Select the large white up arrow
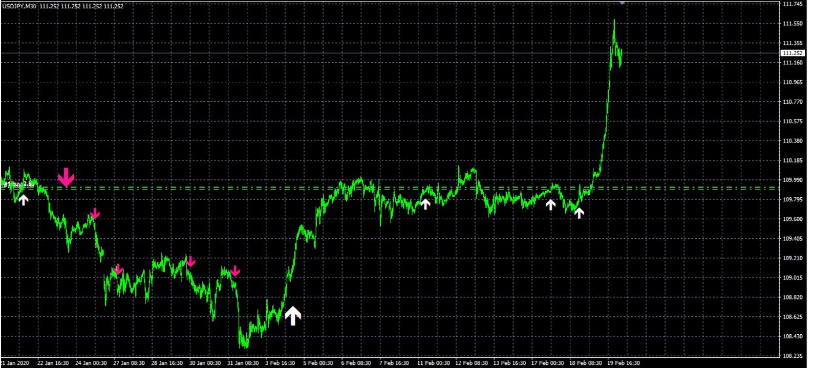Image resolution: width=813 pixels, height=369 pixels. (x=293, y=316)
